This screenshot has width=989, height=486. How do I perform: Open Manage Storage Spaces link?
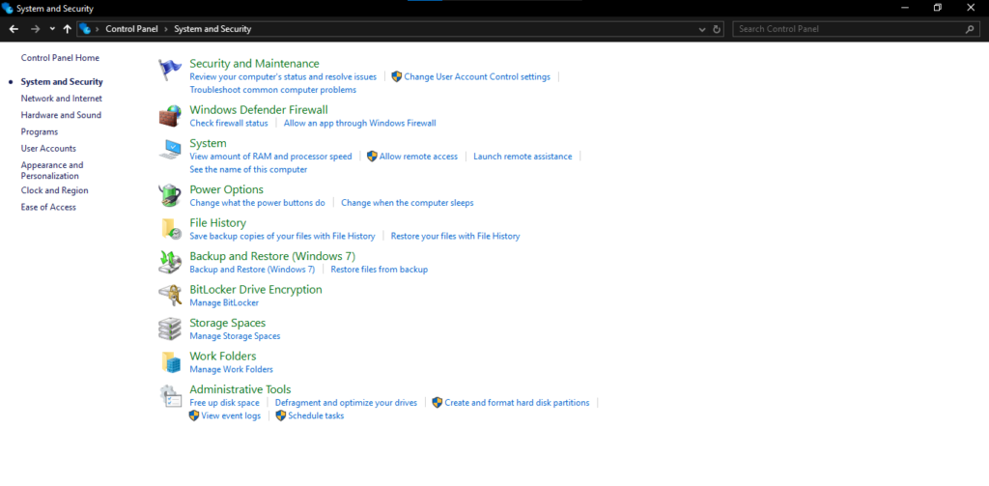tap(236, 336)
